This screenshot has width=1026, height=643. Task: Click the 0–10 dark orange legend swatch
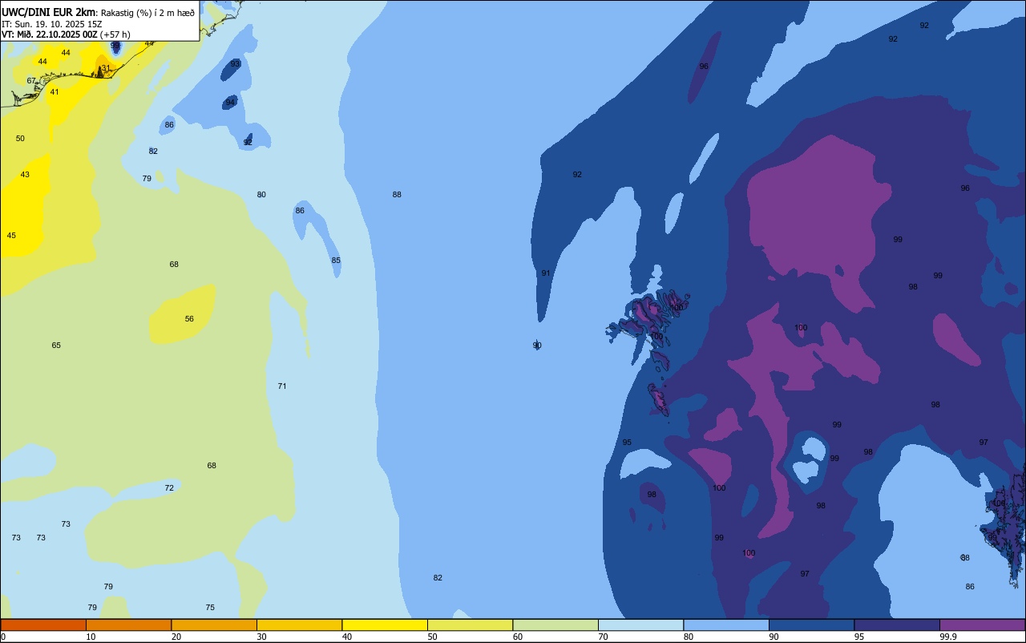[x=43, y=625]
